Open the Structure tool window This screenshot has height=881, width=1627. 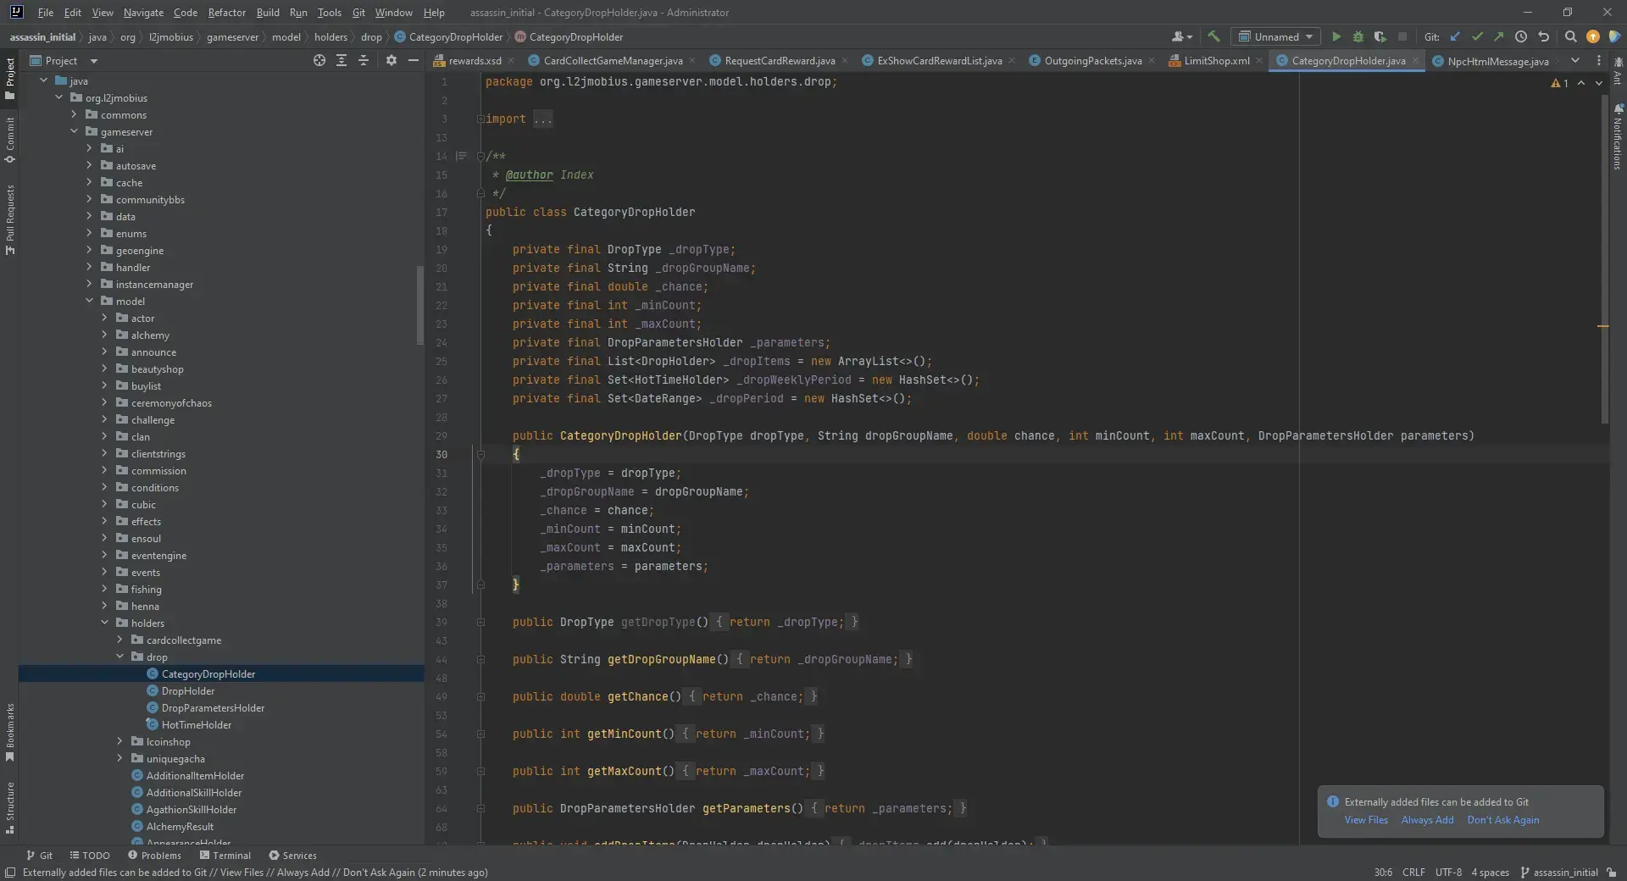point(9,808)
